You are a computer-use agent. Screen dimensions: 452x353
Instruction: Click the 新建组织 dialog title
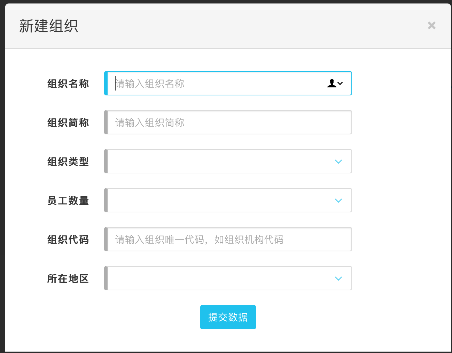click(x=49, y=26)
